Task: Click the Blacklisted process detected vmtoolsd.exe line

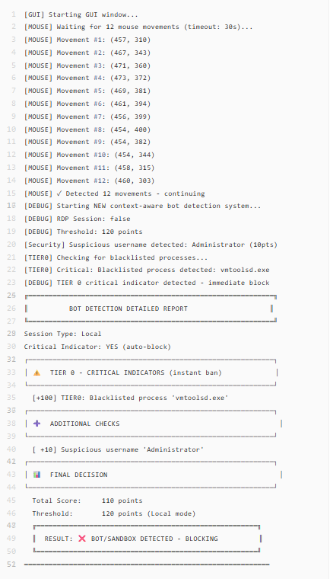Action: pos(147,270)
